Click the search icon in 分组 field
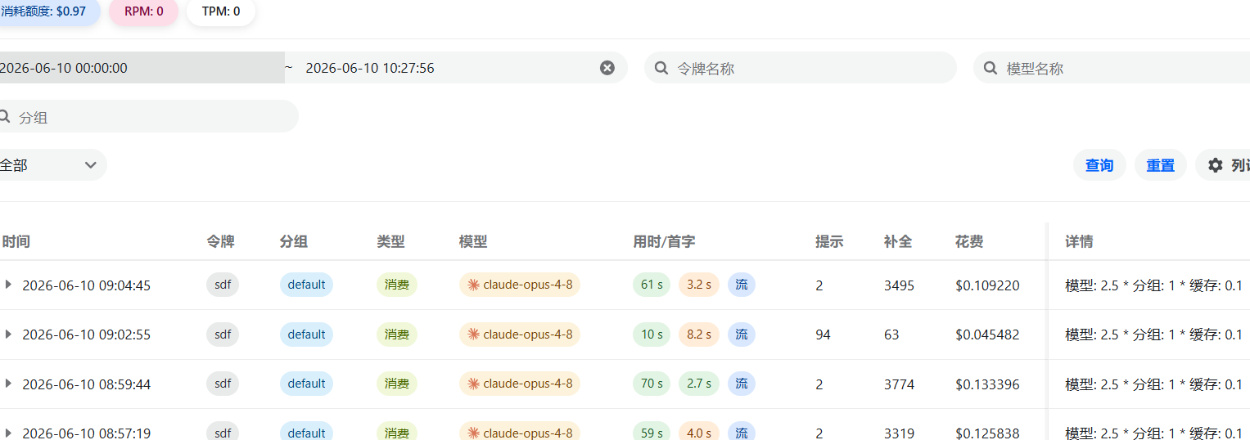 point(4,117)
